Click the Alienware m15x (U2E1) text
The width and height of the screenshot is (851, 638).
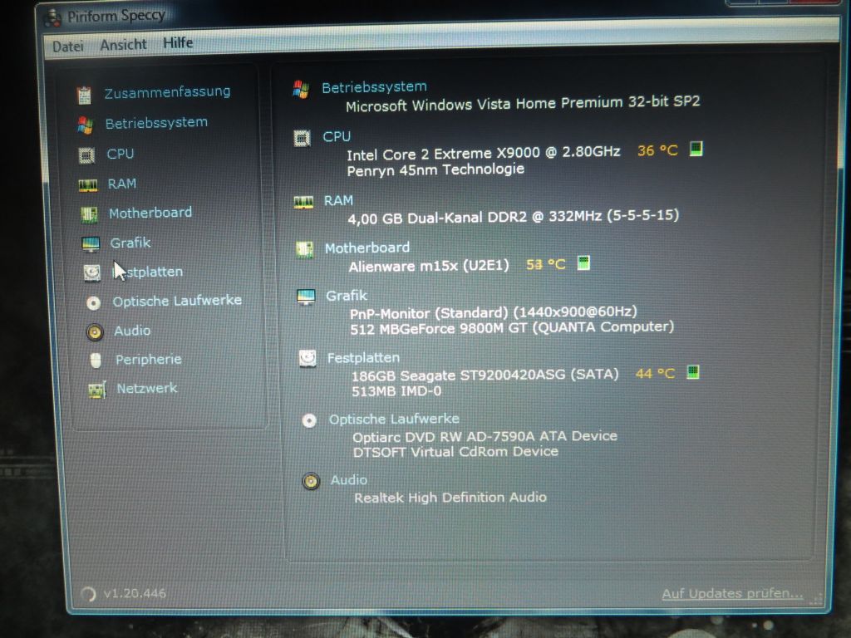click(429, 267)
